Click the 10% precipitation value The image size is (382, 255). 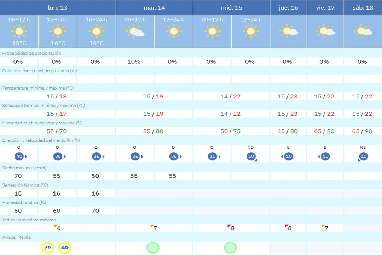(x=134, y=62)
